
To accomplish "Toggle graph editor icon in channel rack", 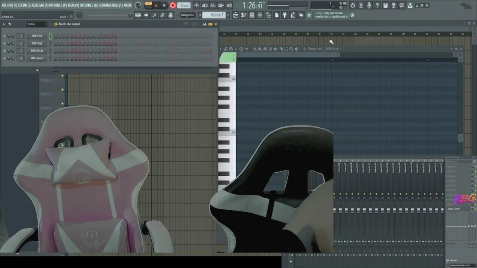I will coord(204,24).
